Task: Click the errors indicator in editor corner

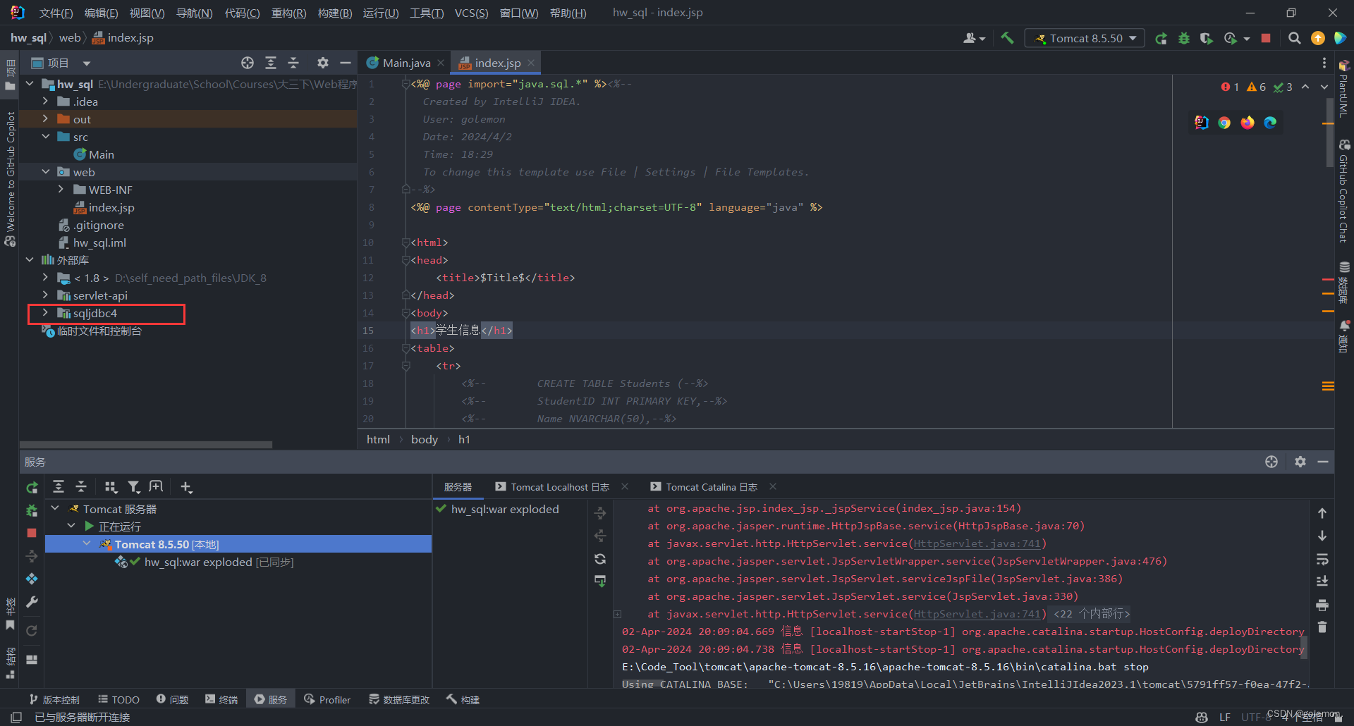Action: pyautogui.click(x=1230, y=87)
